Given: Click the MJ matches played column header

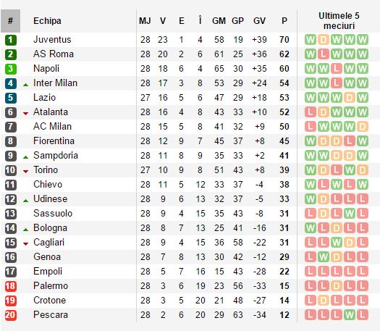Looking at the screenshot, I should 145,21.
